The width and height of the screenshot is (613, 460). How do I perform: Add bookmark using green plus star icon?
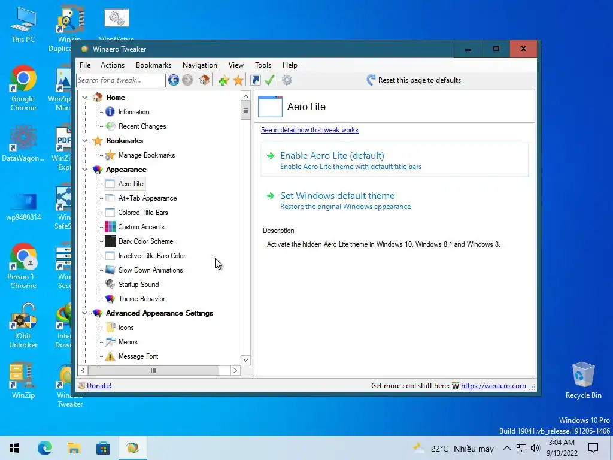224,80
